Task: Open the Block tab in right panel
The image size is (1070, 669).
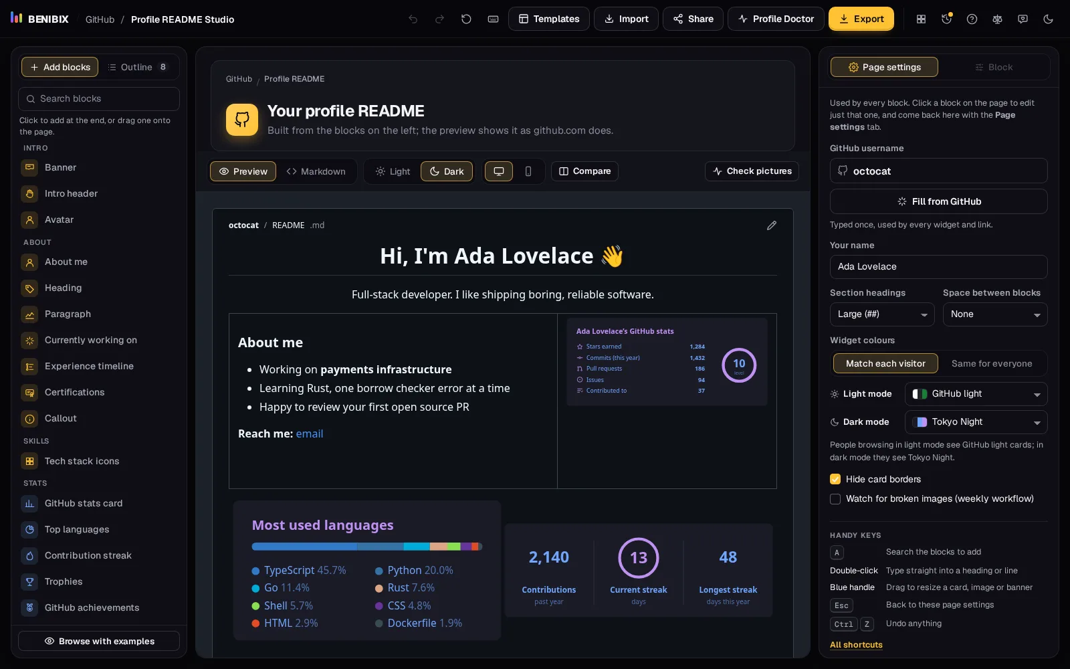Action: (994, 67)
